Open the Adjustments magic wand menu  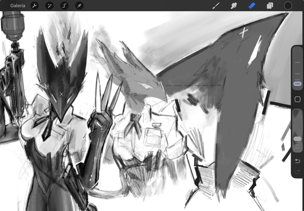(x=49, y=6)
